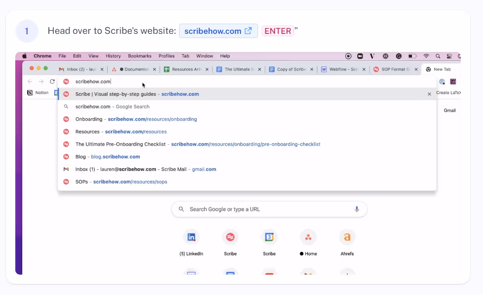The height and width of the screenshot is (295, 483).
Task: Click the browser forward arrow
Action: (x=41, y=82)
